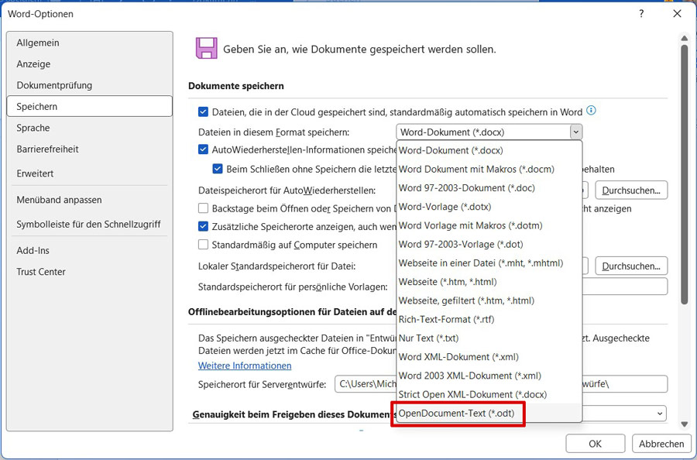Collapse the file format dropdown arrow

[575, 132]
